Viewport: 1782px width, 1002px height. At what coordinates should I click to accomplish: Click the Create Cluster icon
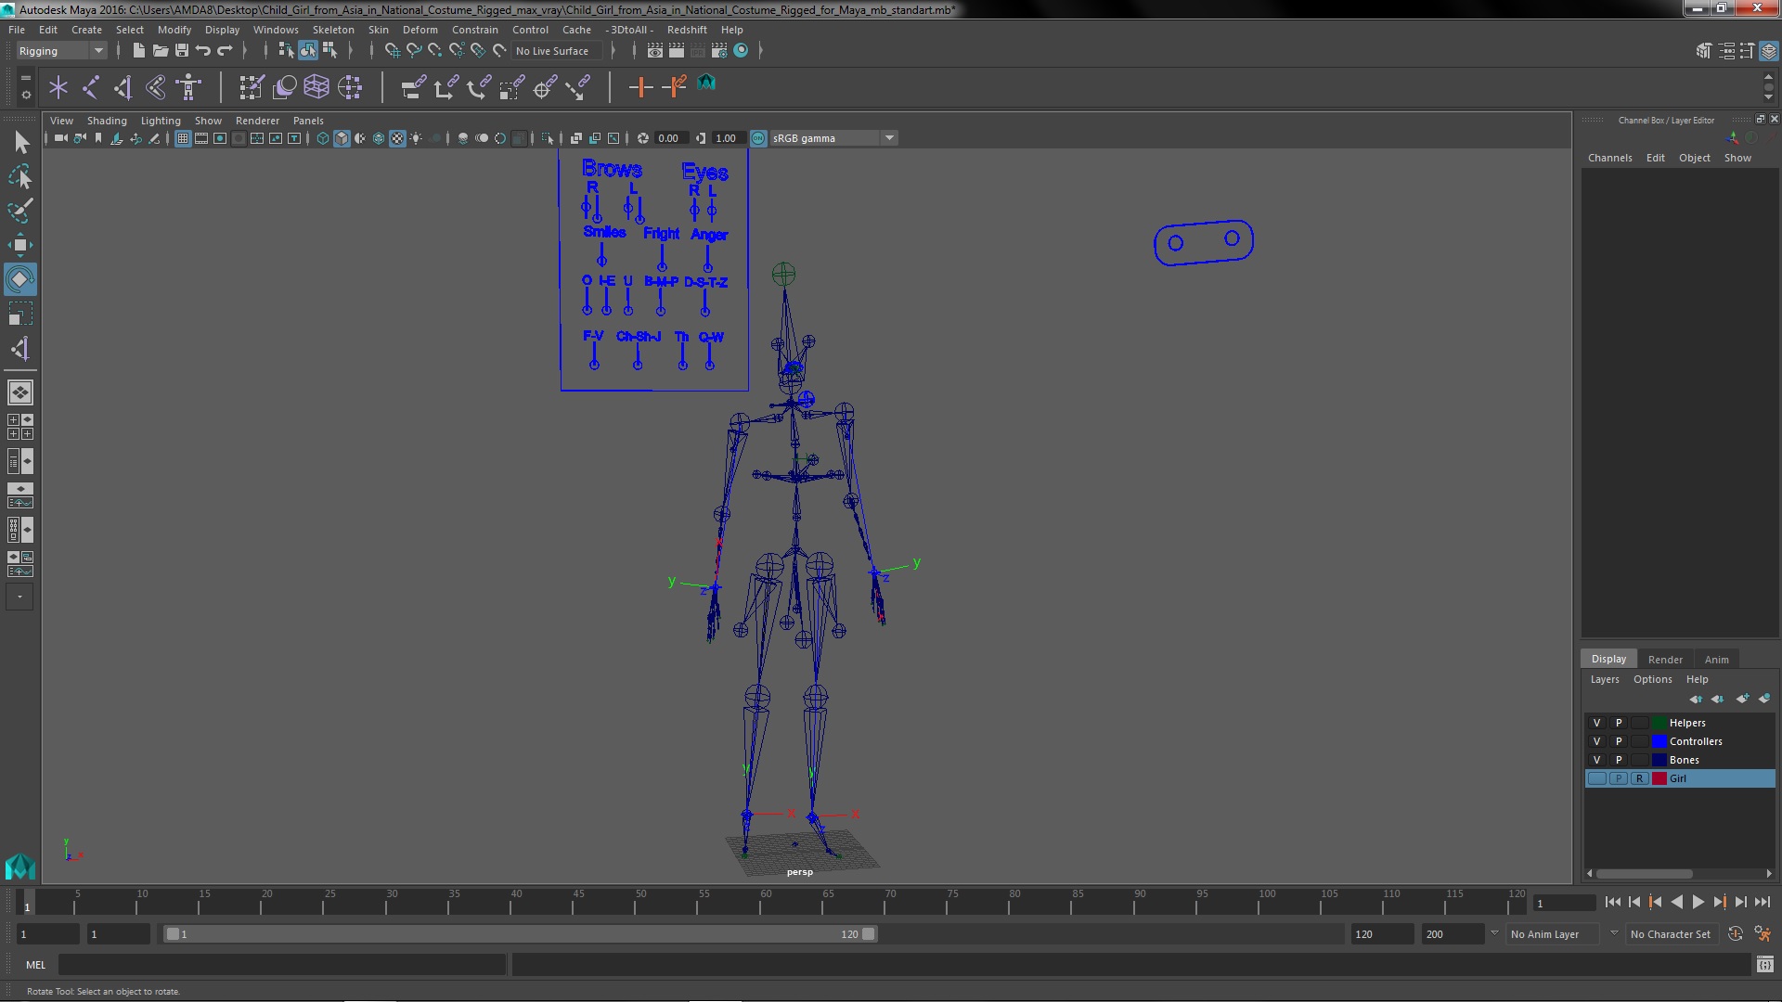[x=350, y=87]
